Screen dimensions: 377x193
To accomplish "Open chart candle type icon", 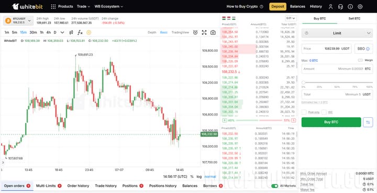I will pyautogui.click(x=71, y=32).
